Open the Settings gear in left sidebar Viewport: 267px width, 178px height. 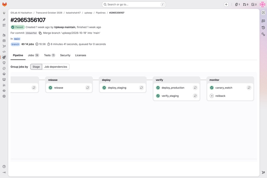pos(4,96)
